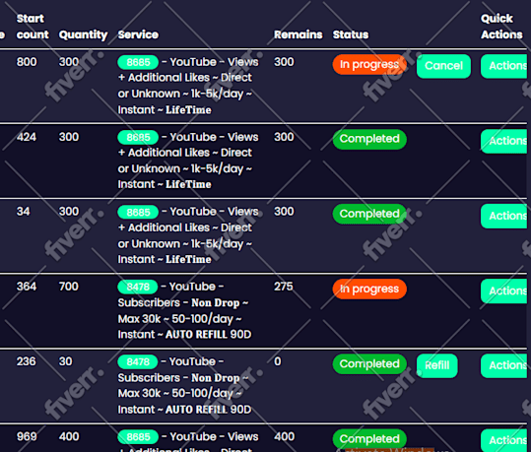Click the In progress status in the 364 row

coord(369,290)
